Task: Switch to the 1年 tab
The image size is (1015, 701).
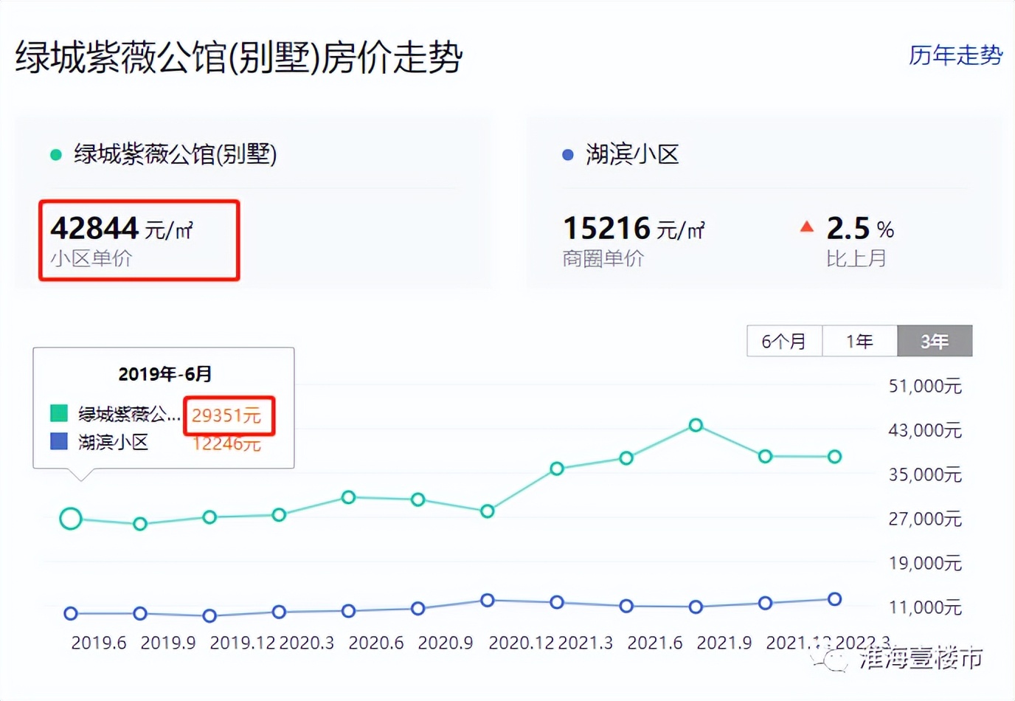Action: click(859, 341)
